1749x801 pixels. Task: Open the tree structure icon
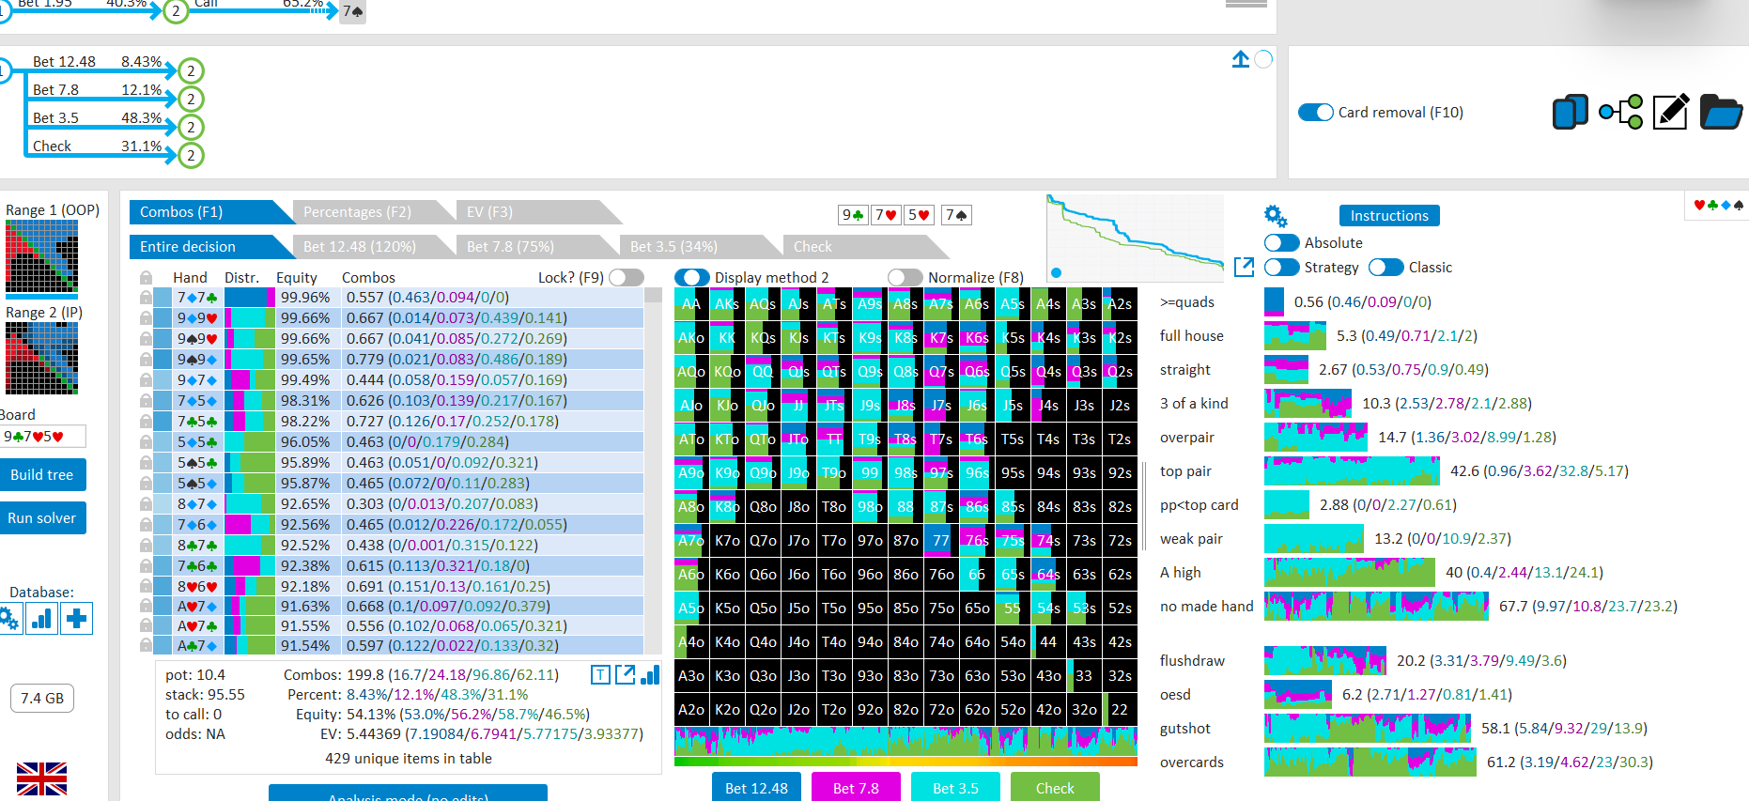(1620, 112)
